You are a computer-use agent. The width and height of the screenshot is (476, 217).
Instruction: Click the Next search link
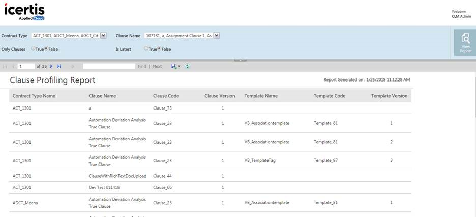(x=157, y=66)
